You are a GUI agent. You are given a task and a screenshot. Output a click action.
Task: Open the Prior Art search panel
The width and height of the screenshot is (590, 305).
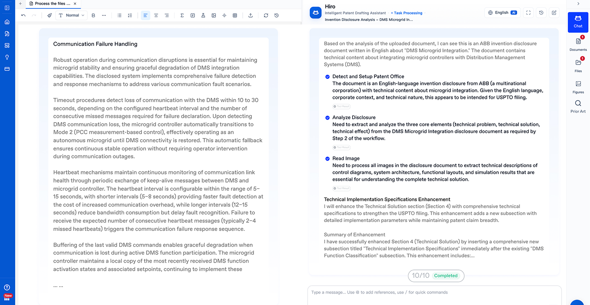(578, 106)
